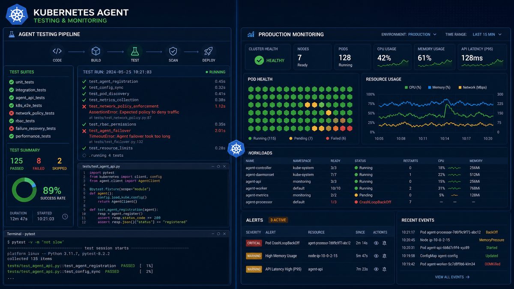View the Pod CrashLoopBackOff alert eye icon
514x289 pixels.
click(x=376, y=243)
